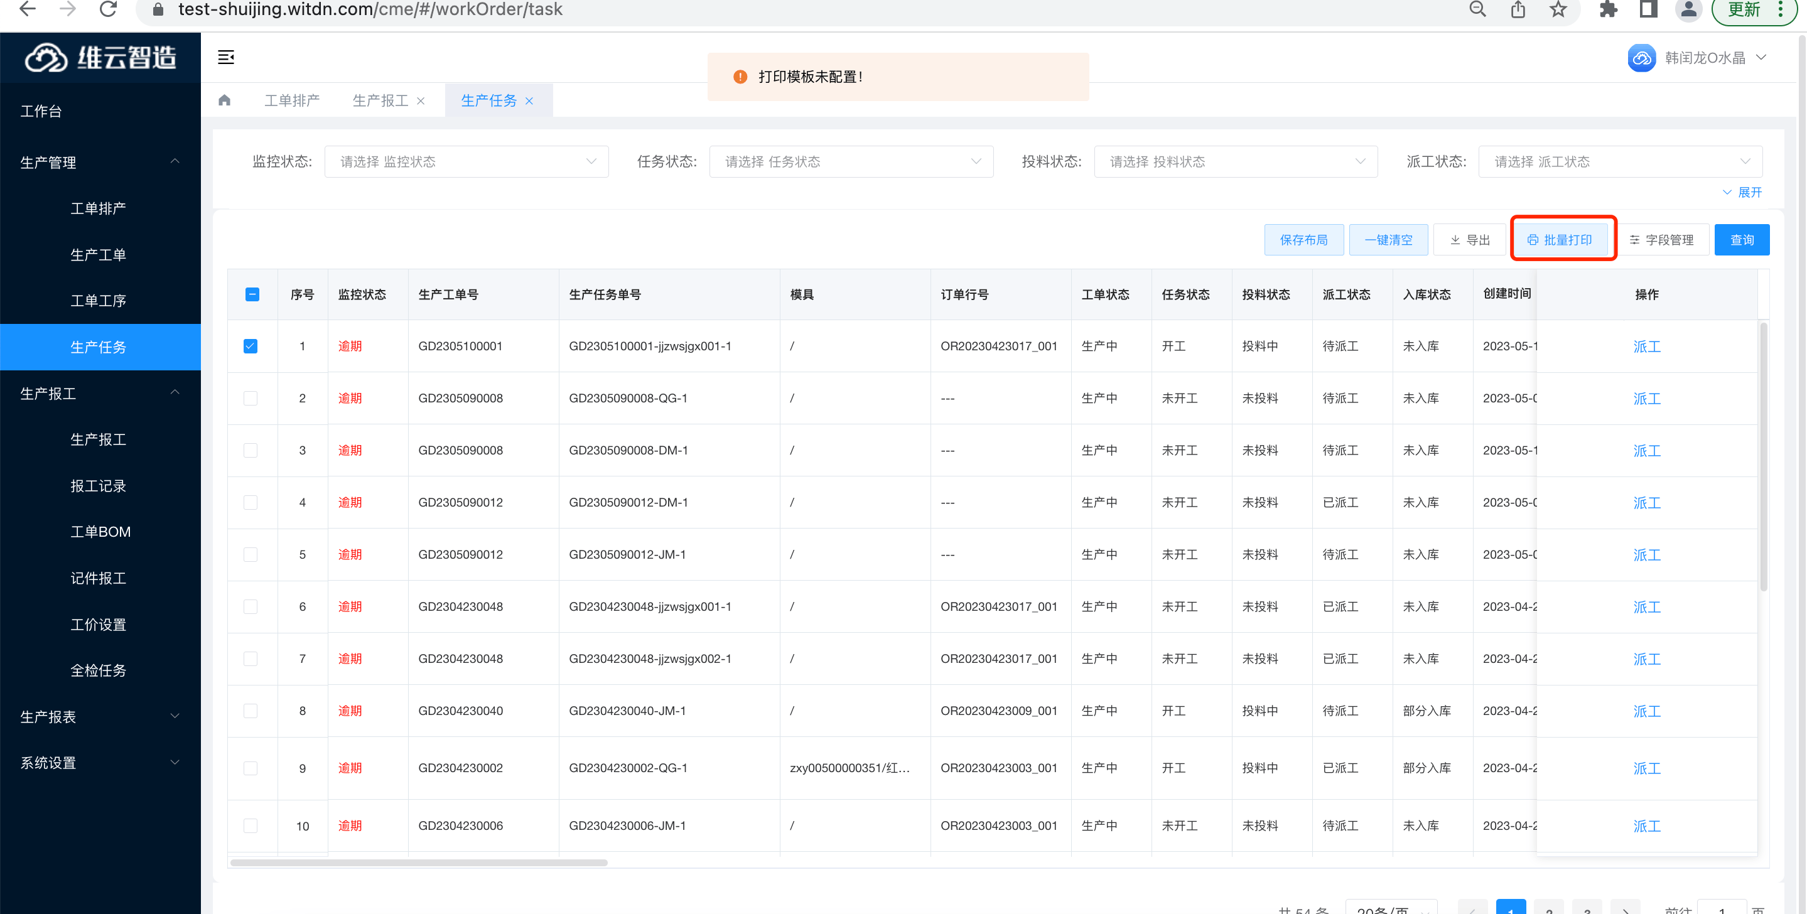
Task: Click 派工 link for row 1
Action: (x=1646, y=347)
